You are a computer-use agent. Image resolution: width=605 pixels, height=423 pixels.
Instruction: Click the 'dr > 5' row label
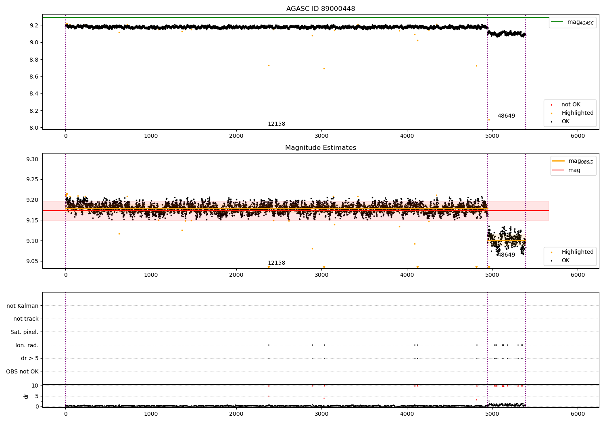coord(30,359)
